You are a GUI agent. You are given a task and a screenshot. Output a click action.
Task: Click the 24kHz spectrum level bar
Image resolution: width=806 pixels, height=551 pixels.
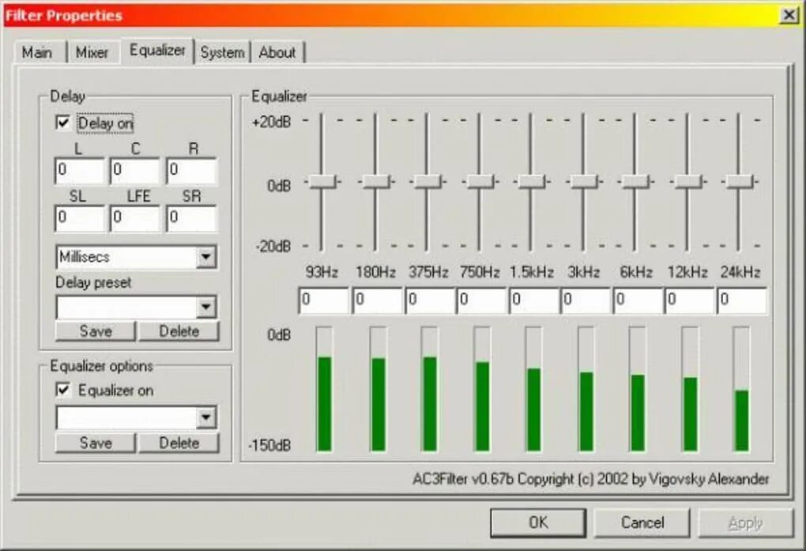click(741, 389)
